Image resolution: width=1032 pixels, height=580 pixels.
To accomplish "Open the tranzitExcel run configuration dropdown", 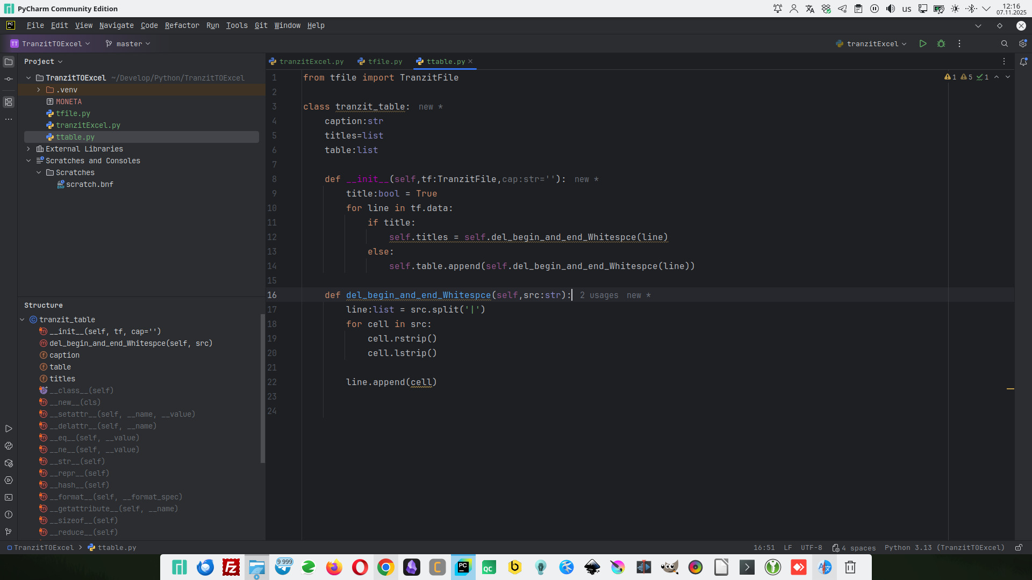I will click(x=872, y=44).
